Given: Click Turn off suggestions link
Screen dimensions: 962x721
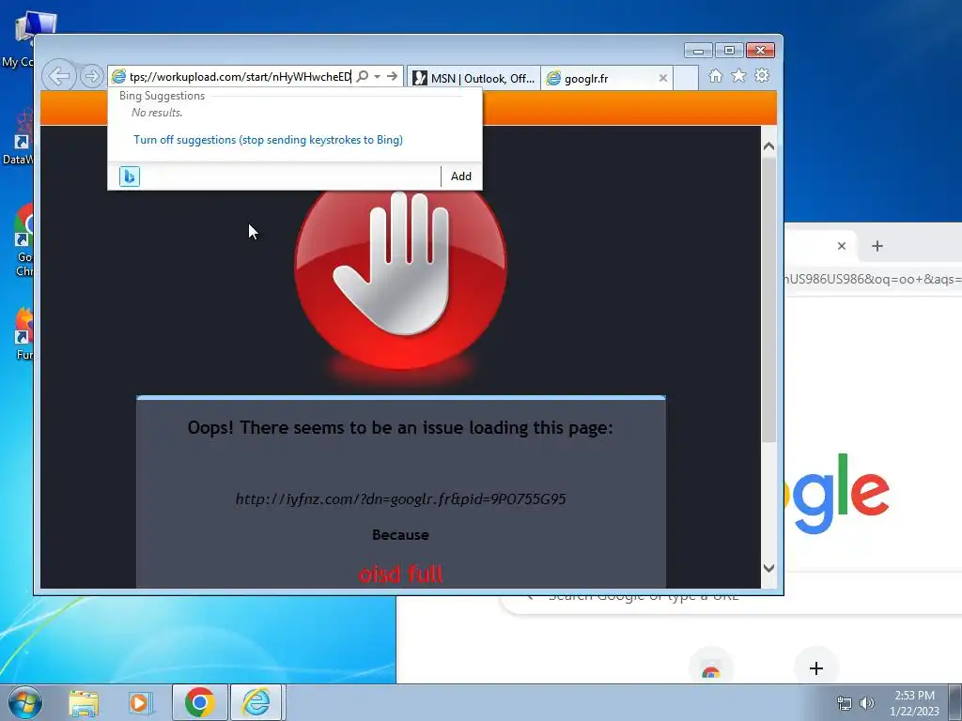Looking at the screenshot, I should [x=268, y=140].
